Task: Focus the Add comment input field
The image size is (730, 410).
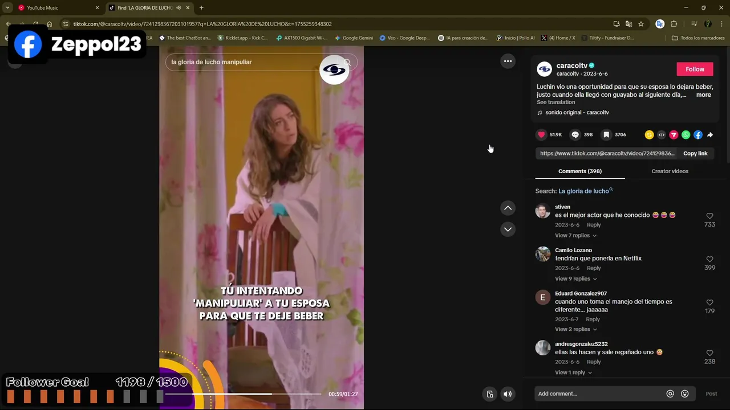Action: [x=599, y=393]
